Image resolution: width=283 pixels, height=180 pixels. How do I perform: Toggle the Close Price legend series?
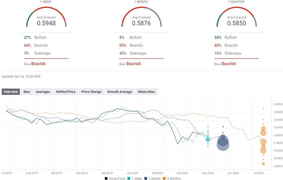coord(115,178)
